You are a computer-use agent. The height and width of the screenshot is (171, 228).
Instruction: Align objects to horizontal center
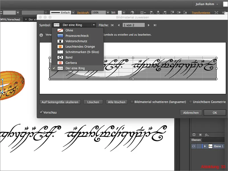(158, 13)
